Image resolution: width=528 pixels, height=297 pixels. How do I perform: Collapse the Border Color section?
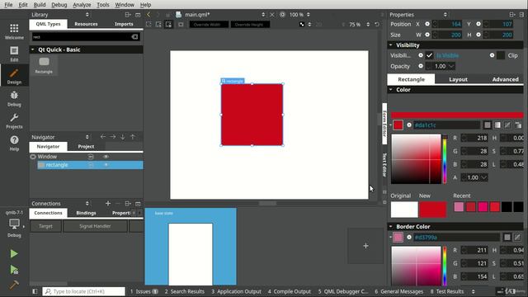[390, 226]
